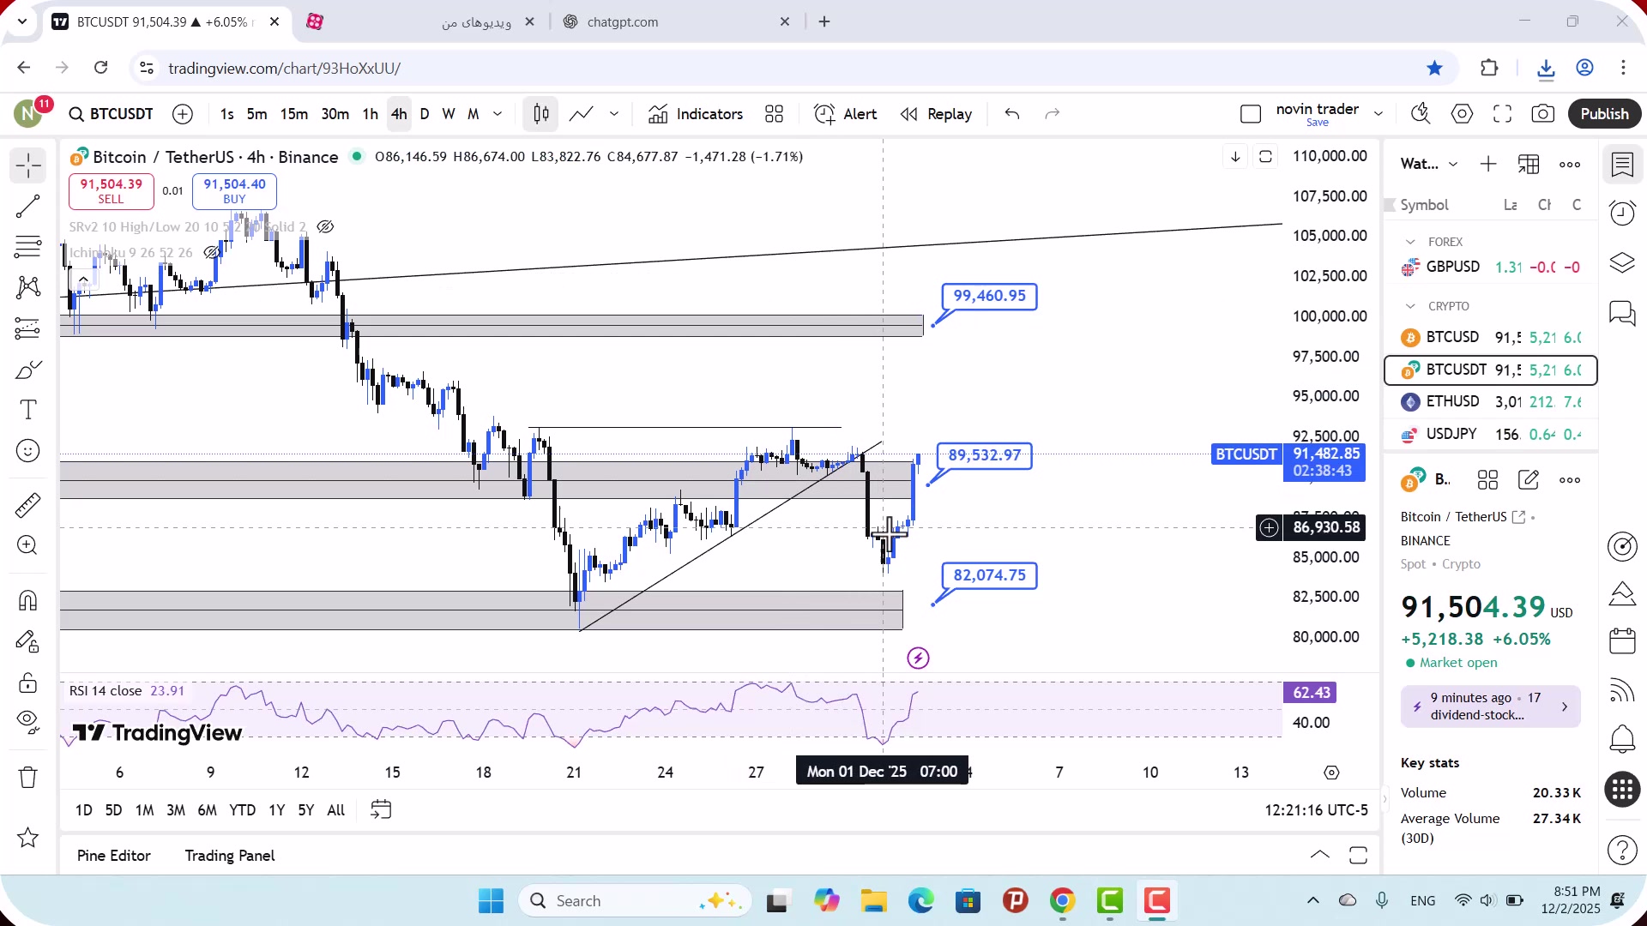Select GBPUSD in the watchlist

click(x=1491, y=268)
